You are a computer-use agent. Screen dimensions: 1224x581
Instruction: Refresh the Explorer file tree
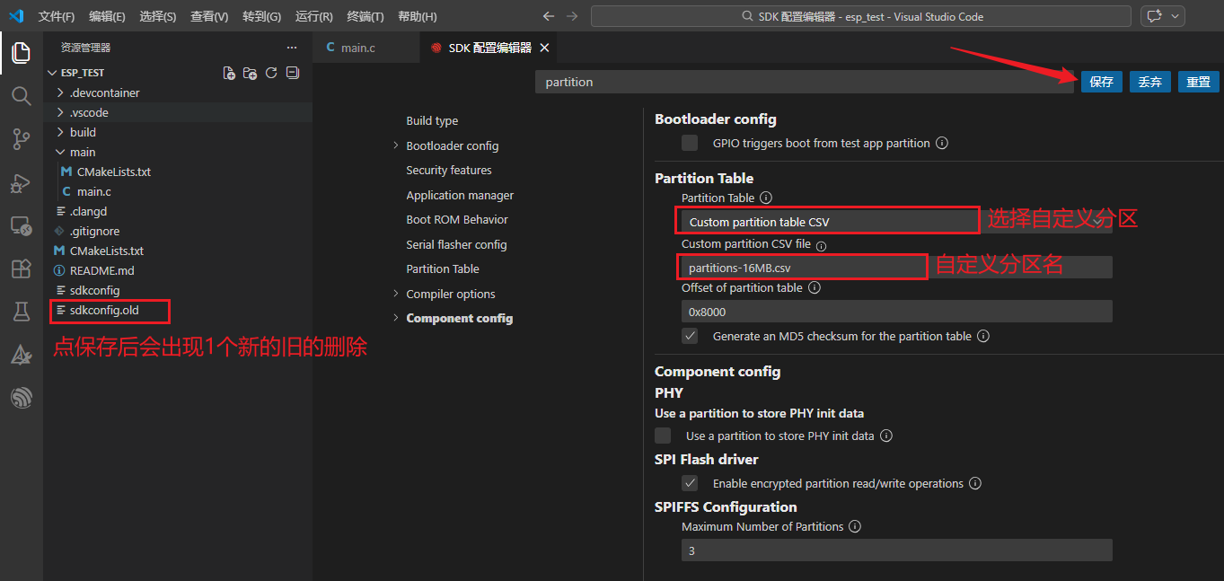point(271,73)
